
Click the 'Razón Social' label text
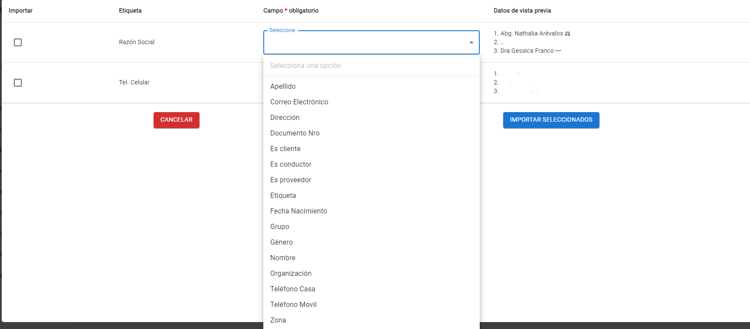(x=137, y=42)
